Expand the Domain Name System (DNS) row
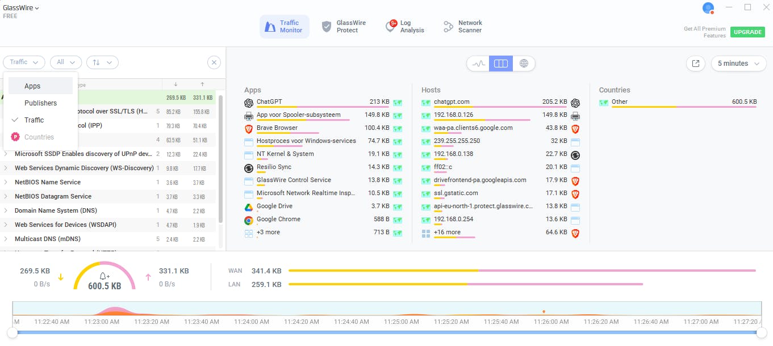 (6, 210)
